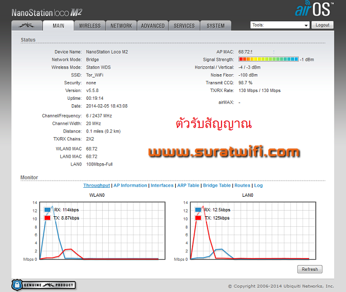Click the signal strength color bar
Screen dimensions: 346x292
(x=268, y=59)
